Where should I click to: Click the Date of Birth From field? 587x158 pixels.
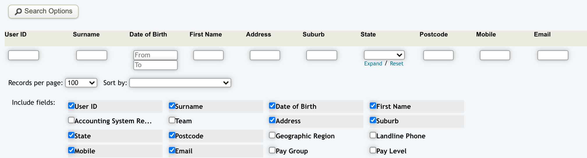[155, 55]
